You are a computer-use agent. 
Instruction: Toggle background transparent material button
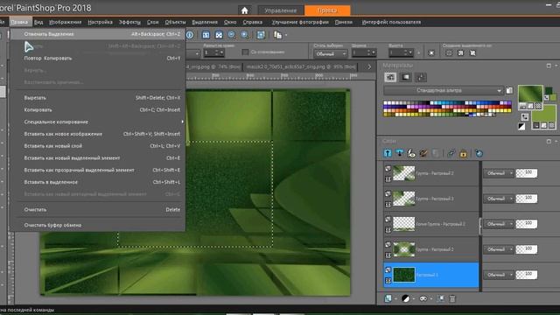coord(552,125)
